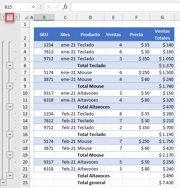This screenshot has height=188, width=180.
Task: Collapse the group at row 12 Total Altavoces
Action: pyautogui.click(x=10, y=107)
